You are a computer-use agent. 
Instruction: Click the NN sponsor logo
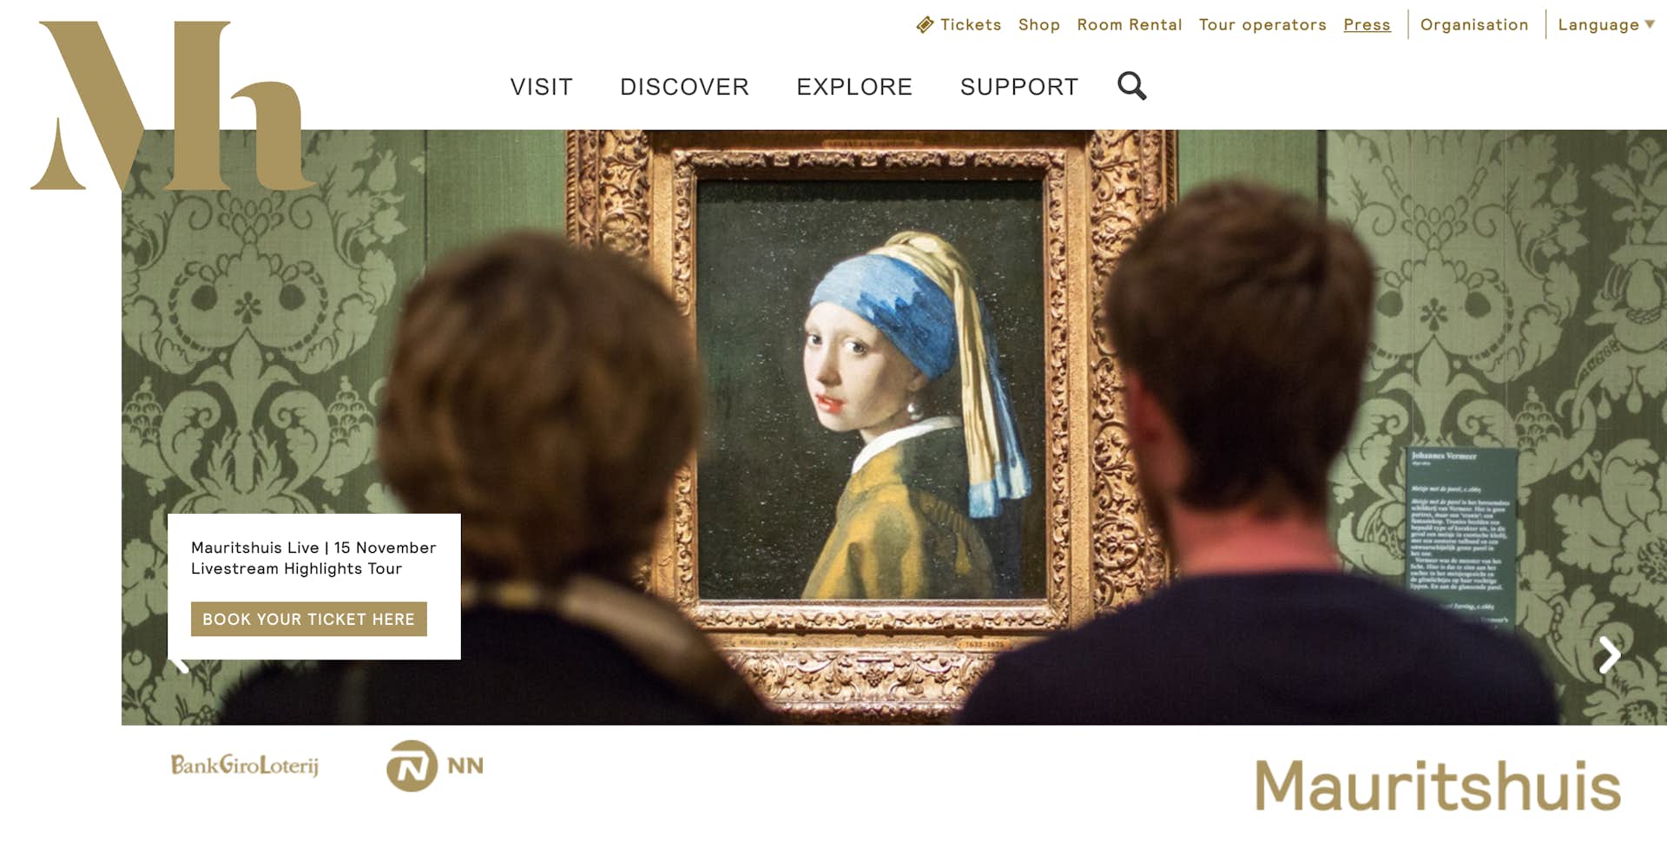click(435, 765)
